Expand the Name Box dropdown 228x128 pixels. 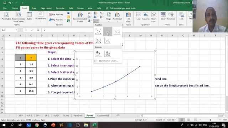tap(16, 30)
